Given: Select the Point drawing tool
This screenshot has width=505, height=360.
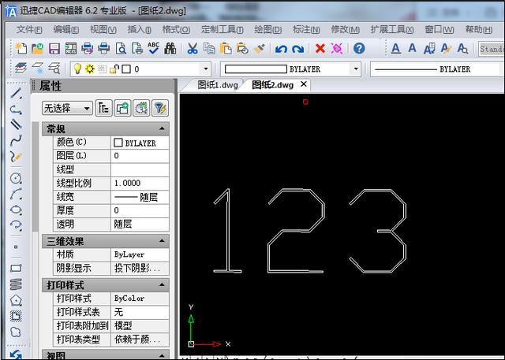Looking at the screenshot, I should pos(16,247).
